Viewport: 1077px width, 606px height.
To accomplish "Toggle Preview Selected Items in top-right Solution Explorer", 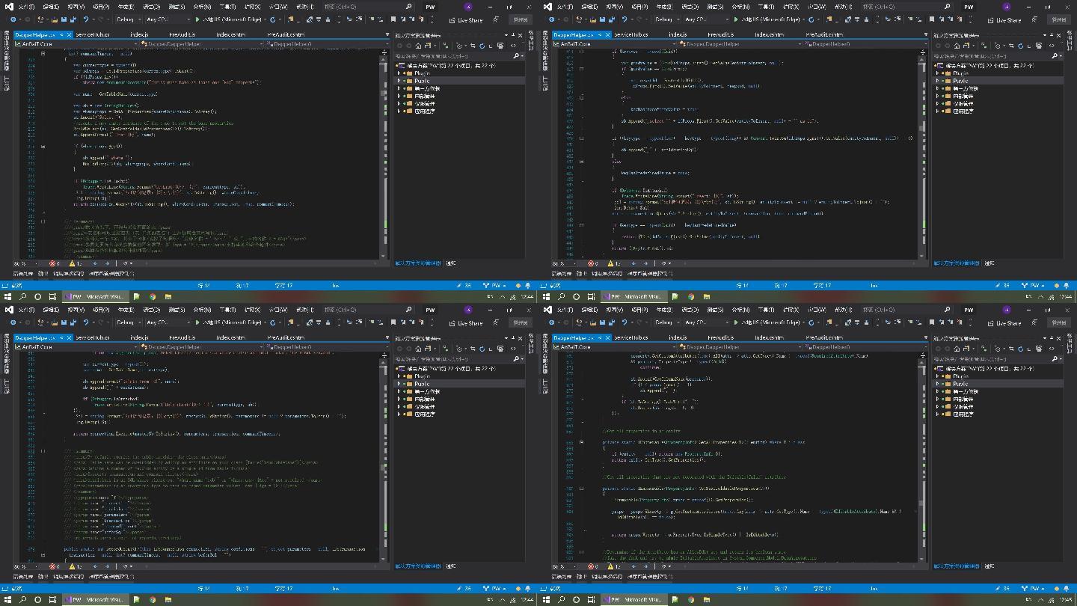I will (x=1052, y=46).
